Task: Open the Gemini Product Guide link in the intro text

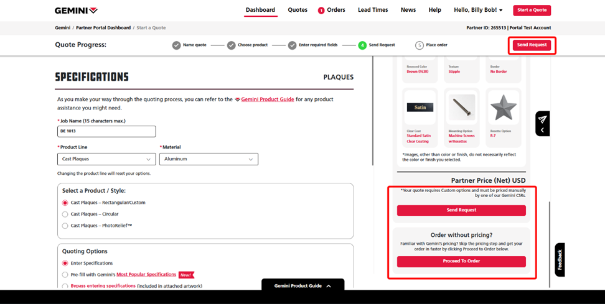Action: (268, 99)
